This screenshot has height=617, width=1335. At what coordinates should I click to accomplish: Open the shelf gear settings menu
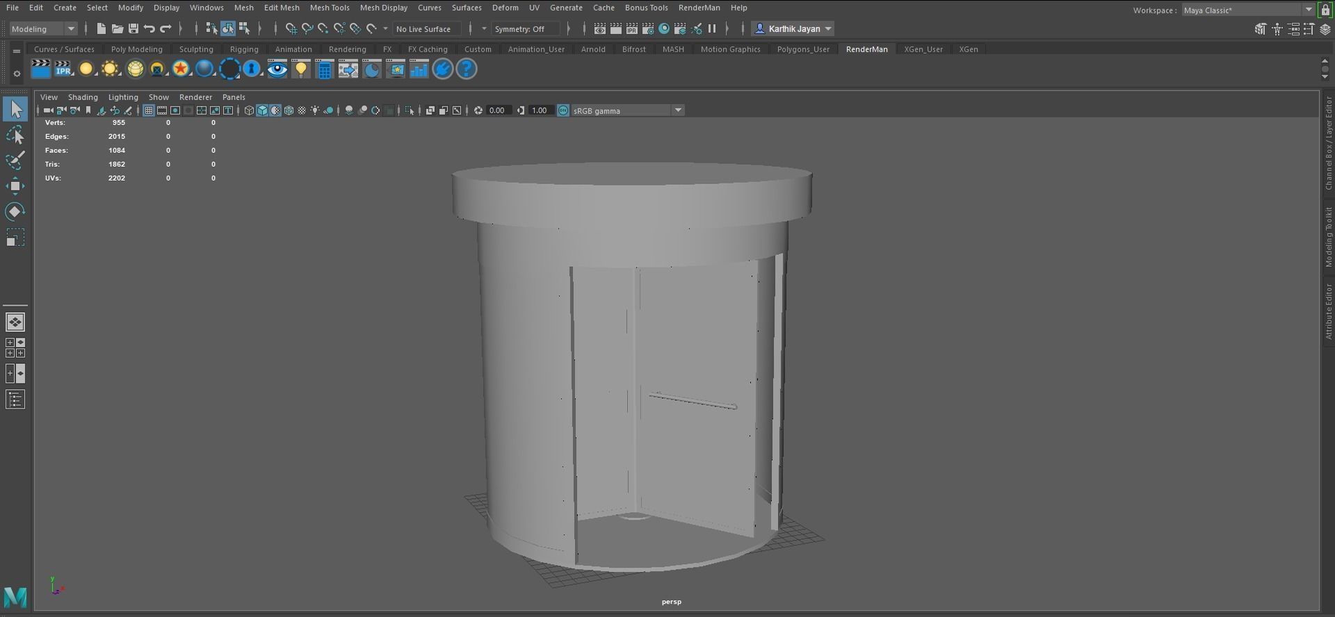pos(17,73)
